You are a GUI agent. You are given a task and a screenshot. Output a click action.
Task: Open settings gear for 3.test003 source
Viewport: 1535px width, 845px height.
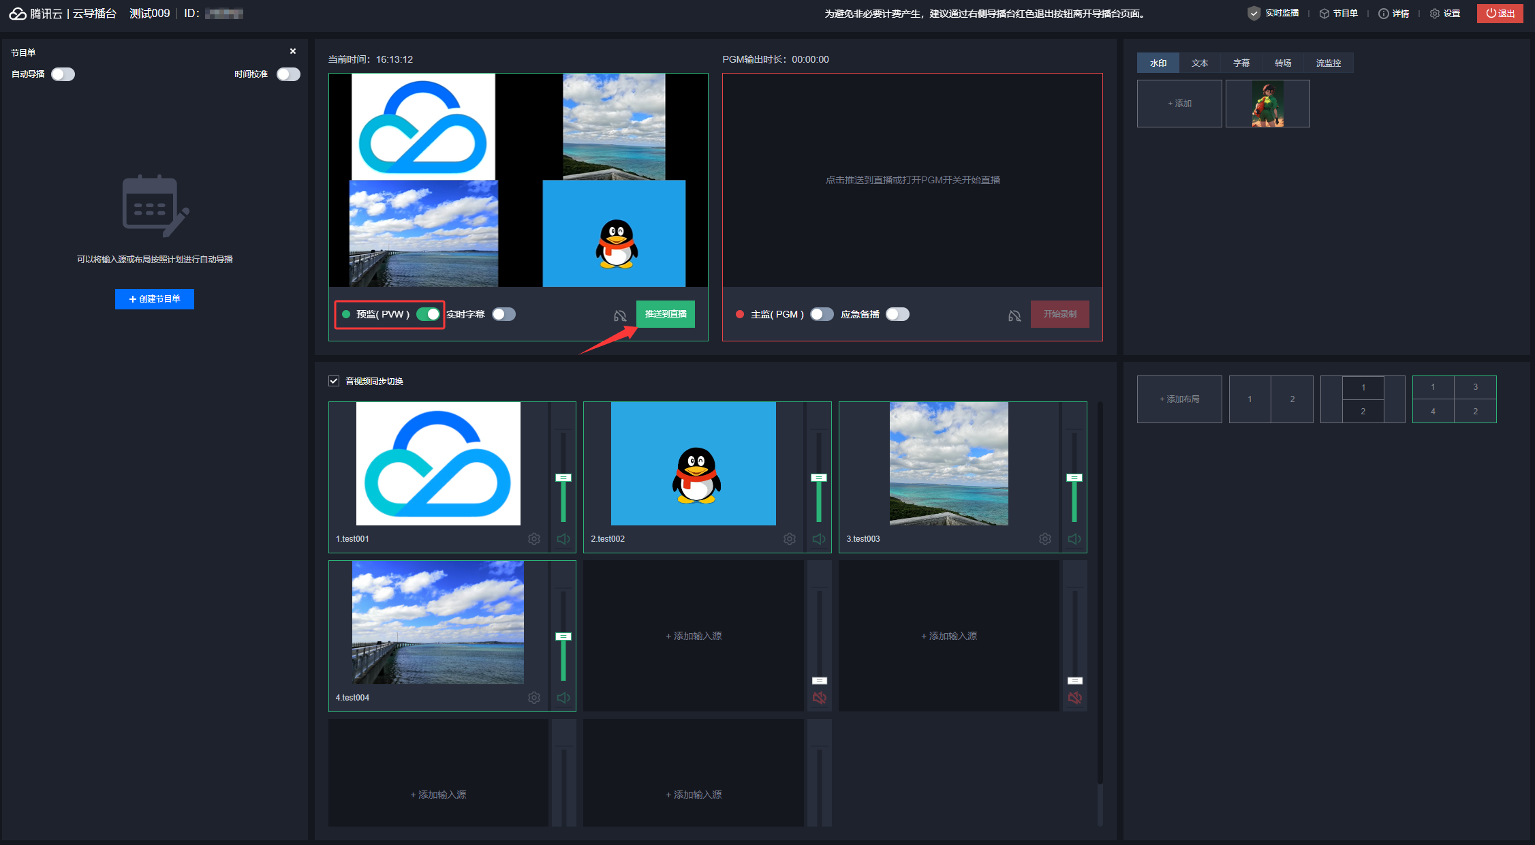(1044, 539)
